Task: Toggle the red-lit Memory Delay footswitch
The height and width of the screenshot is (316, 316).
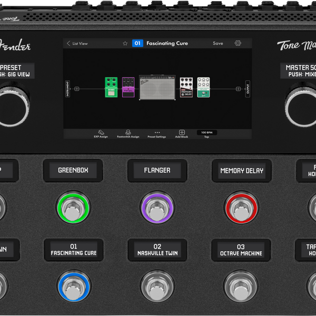Action: click(x=241, y=208)
